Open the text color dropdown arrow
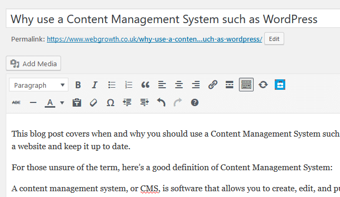Image resolution: width=340 pixels, height=197 pixels. [x=62, y=103]
